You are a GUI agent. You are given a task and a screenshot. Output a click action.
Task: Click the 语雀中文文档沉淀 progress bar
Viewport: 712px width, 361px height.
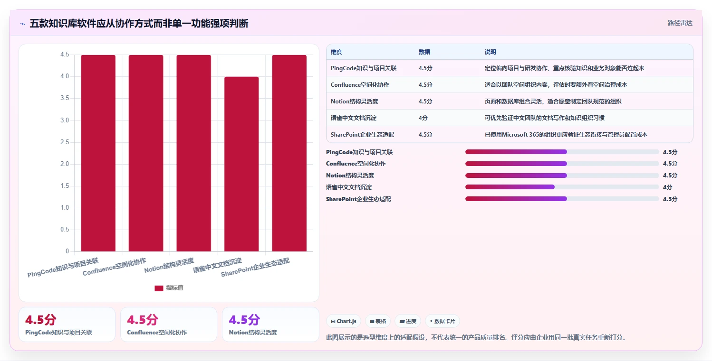click(x=562, y=187)
